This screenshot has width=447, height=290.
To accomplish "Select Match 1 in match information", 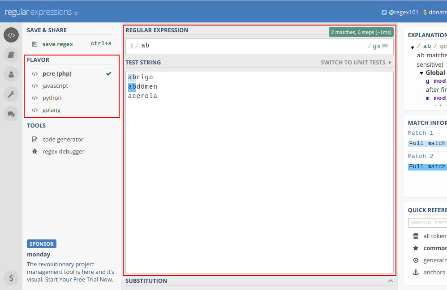I will click(x=421, y=133).
